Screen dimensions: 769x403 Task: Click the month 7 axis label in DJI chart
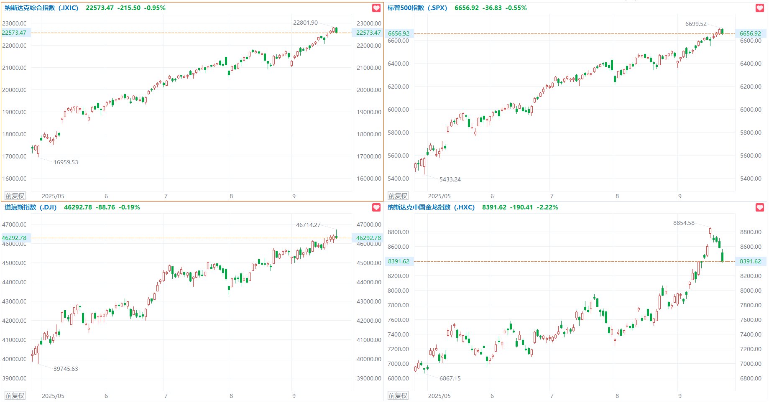(166, 396)
